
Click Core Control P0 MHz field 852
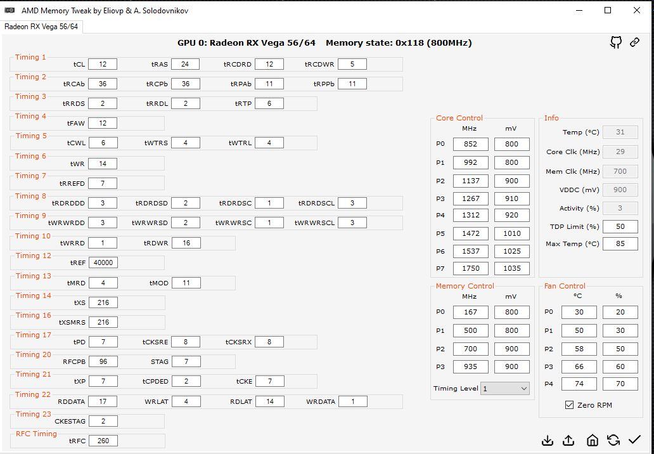[470, 144]
